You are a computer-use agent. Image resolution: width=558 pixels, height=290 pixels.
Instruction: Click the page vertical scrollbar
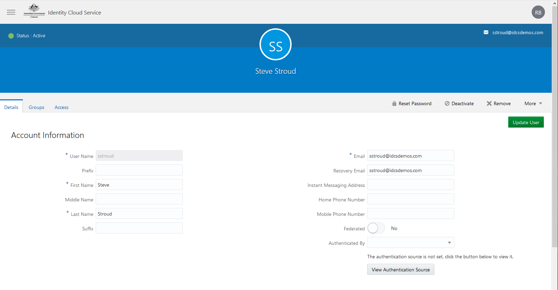click(x=555, y=138)
